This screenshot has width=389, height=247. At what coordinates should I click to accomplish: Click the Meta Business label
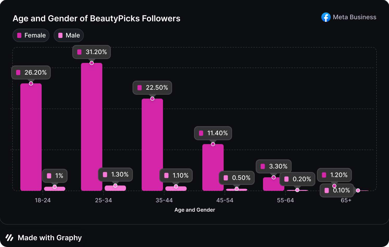point(354,17)
